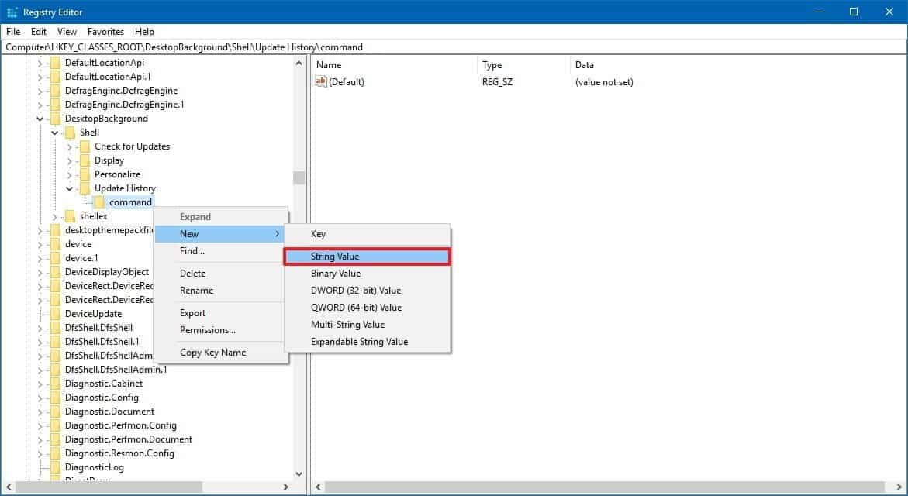Click the Diagnostic.Resmon.Config folder icon
The width and height of the screenshot is (908, 496).
click(x=56, y=453)
